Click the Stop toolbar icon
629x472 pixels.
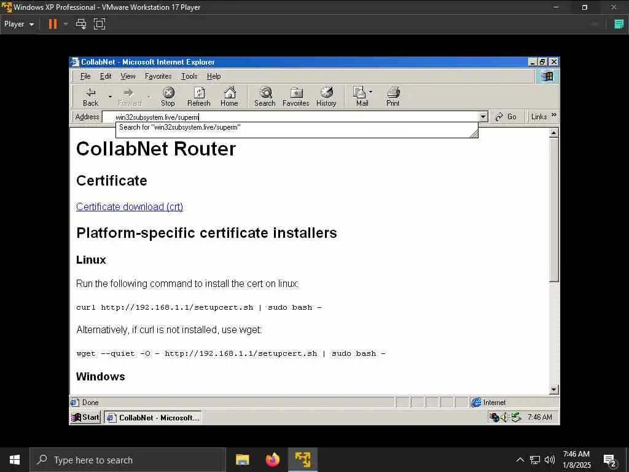[x=168, y=96]
